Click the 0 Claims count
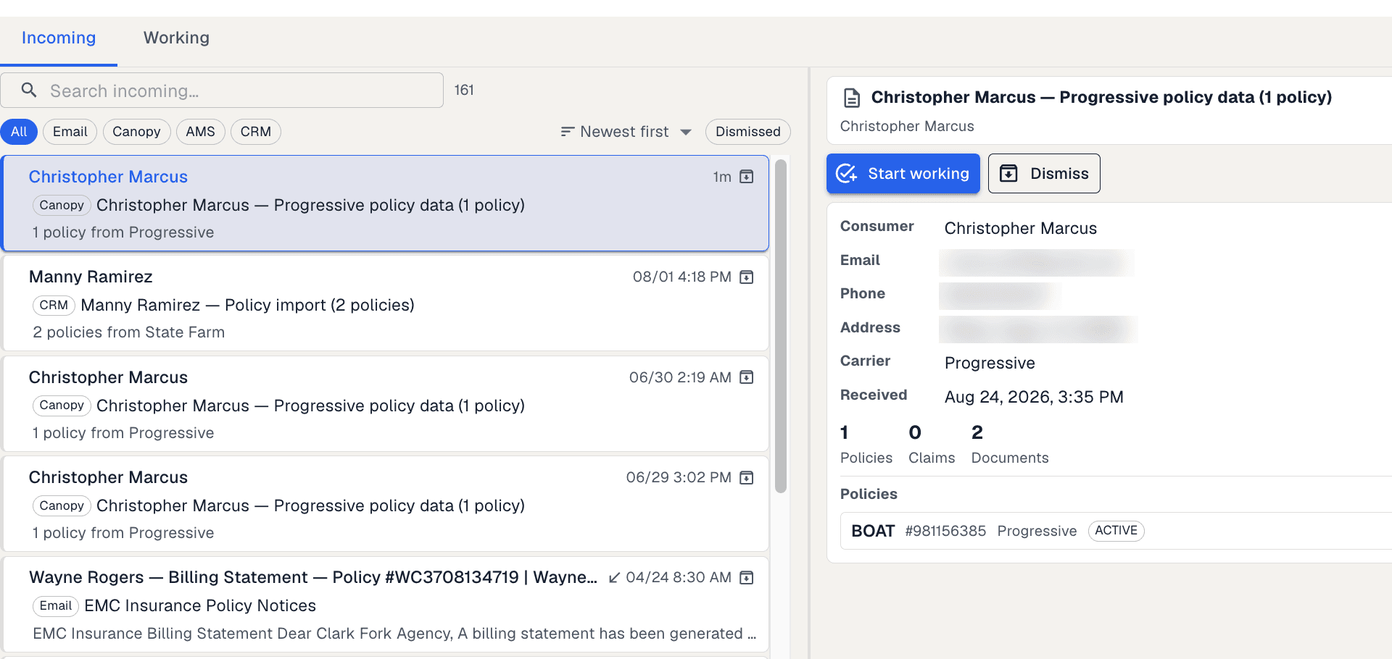Viewport: 1392px width, 659px height. click(932, 444)
